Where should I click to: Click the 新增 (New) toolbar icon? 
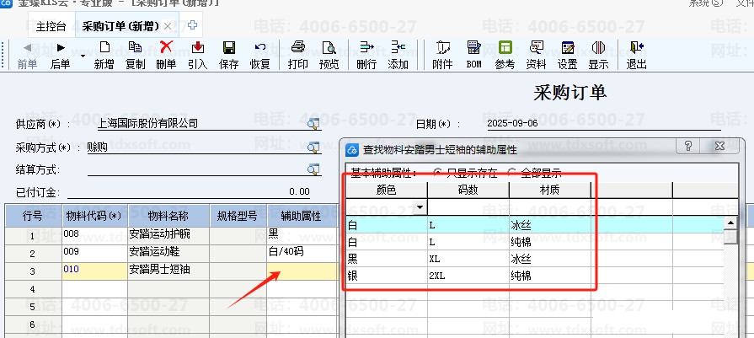104,54
